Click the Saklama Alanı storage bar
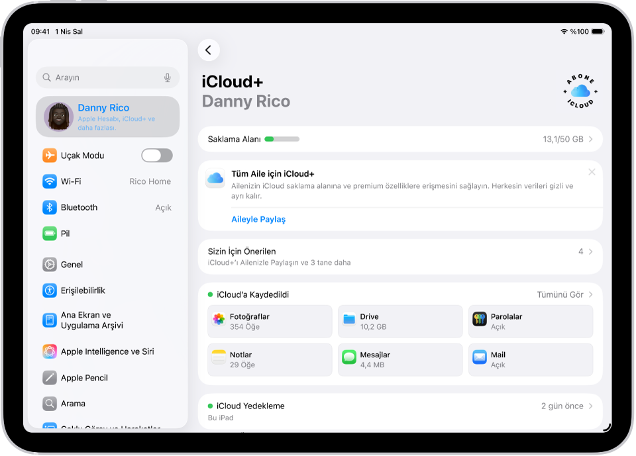 pyautogui.click(x=281, y=139)
